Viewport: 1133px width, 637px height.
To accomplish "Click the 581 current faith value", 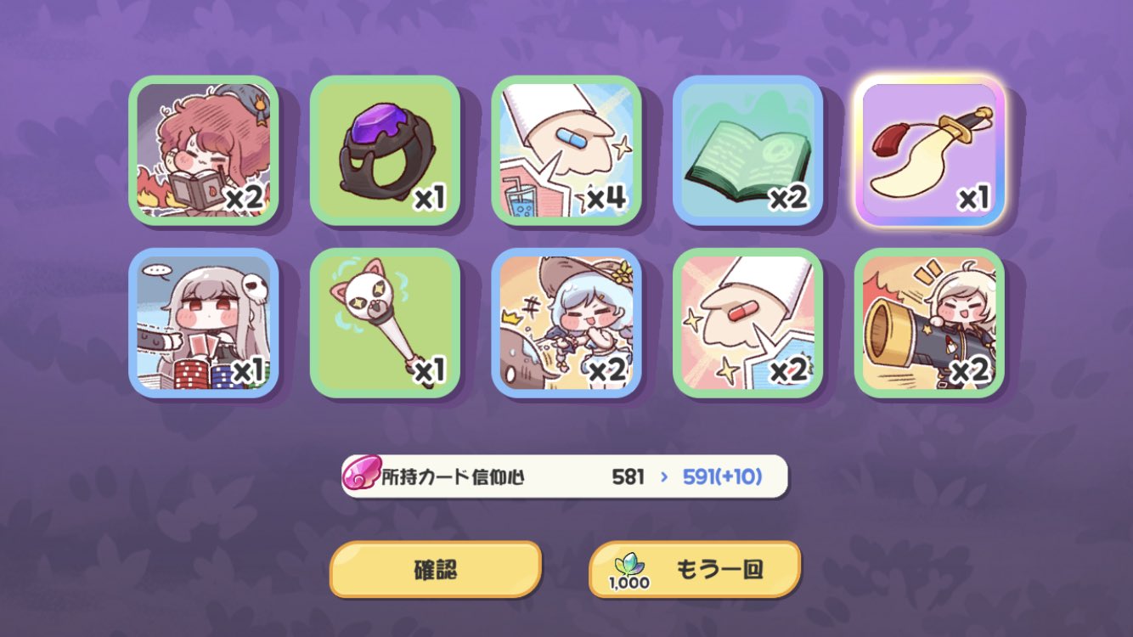I will [629, 477].
